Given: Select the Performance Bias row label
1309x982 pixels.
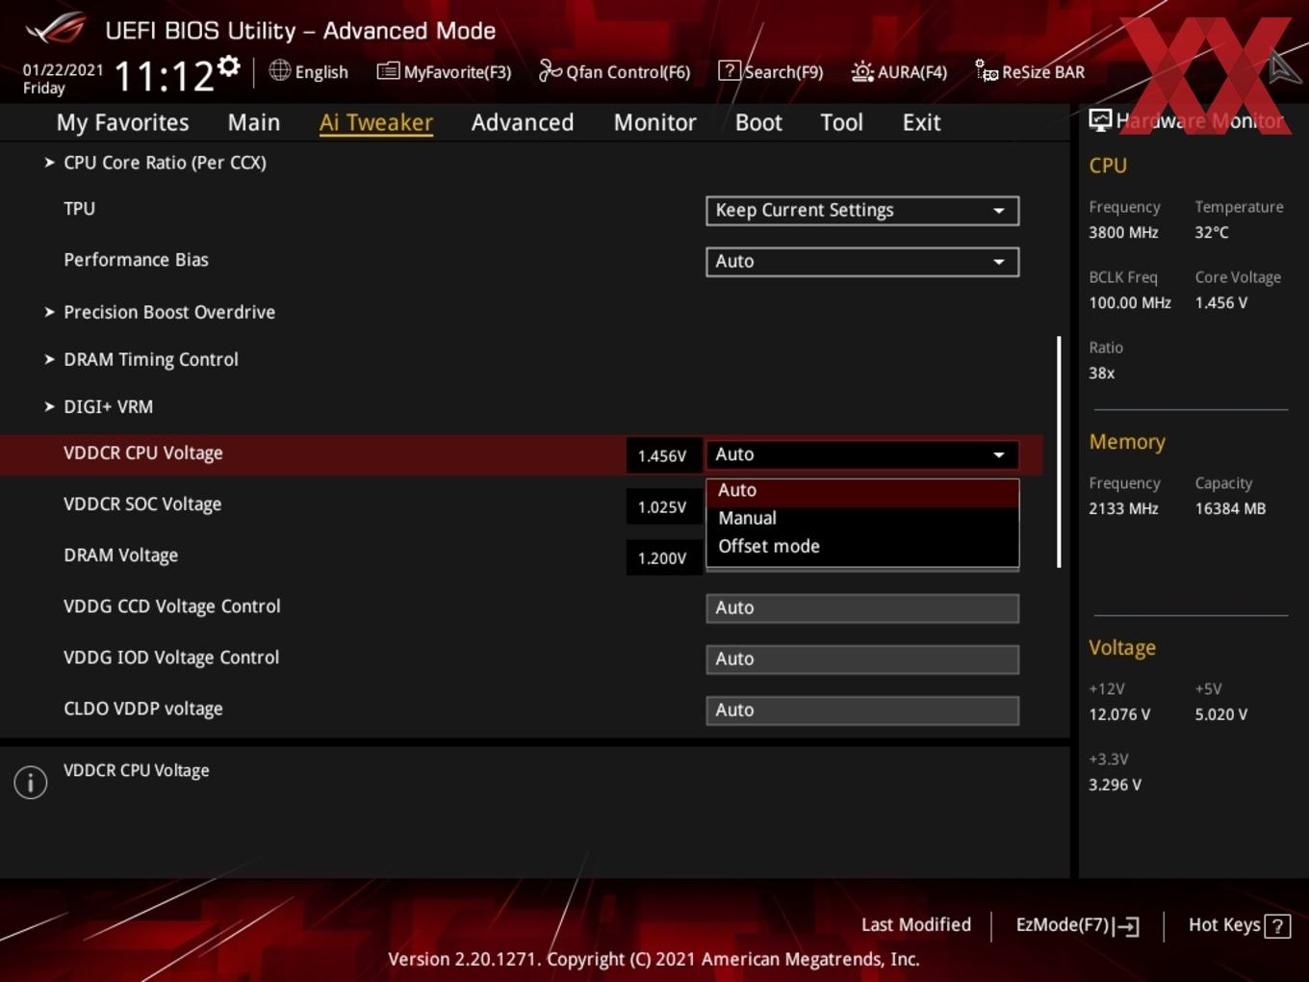Looking at the screenshot, I should 136,260.
